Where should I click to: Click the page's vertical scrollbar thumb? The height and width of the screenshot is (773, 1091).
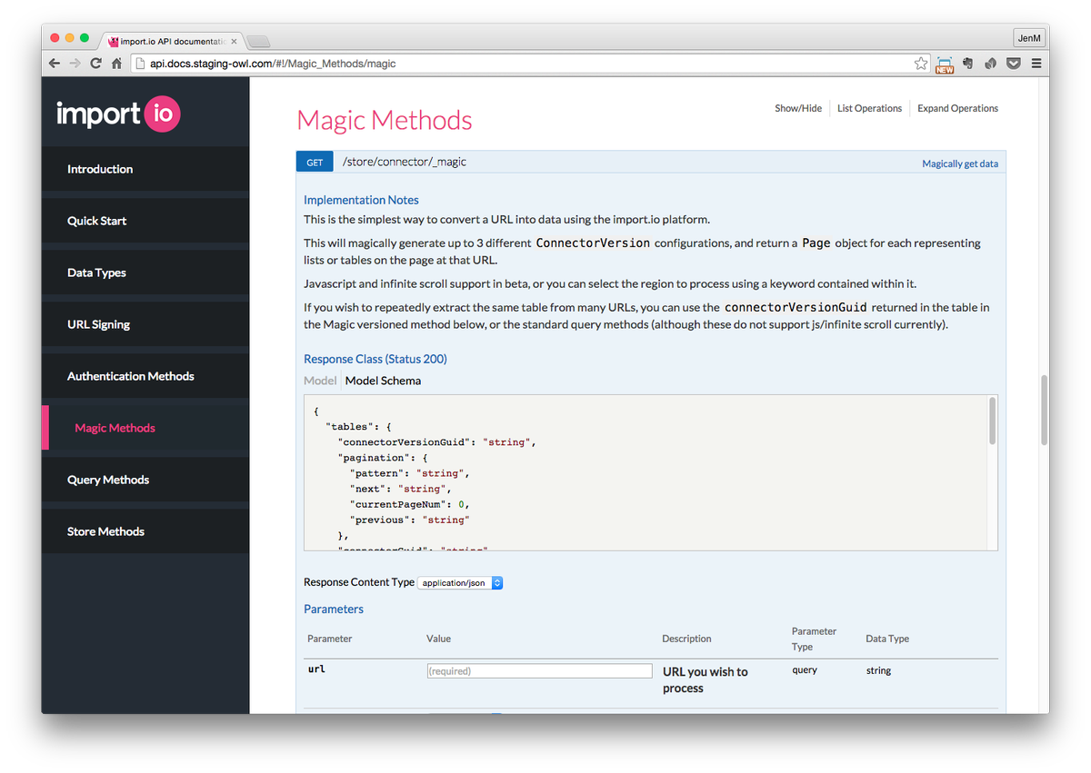(x=1044, y=411)
